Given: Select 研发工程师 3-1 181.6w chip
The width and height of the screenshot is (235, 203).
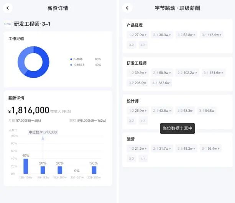Looking at the screenshot, I should (213, 72).
